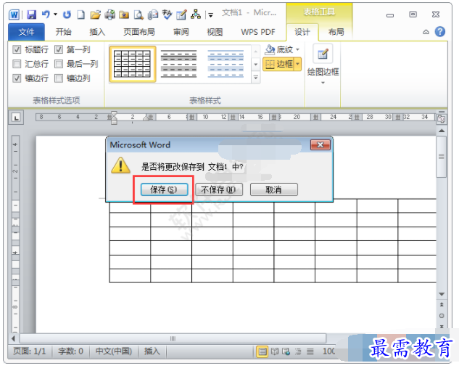Enable the Banded Columns (镶边列) checkbox

[59, 78]
